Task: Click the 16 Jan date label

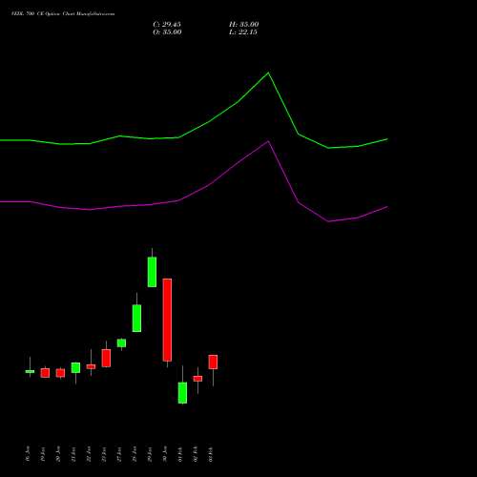Action: pyautogui.click(x=28, y=454)
